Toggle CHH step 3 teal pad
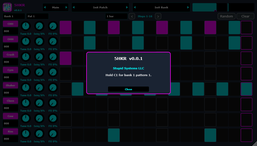The height and width of the screenshot is (146, 257). 90,28
